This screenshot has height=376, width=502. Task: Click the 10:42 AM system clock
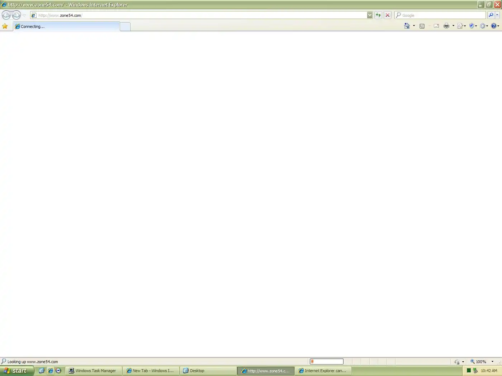[x=489, y=371]
